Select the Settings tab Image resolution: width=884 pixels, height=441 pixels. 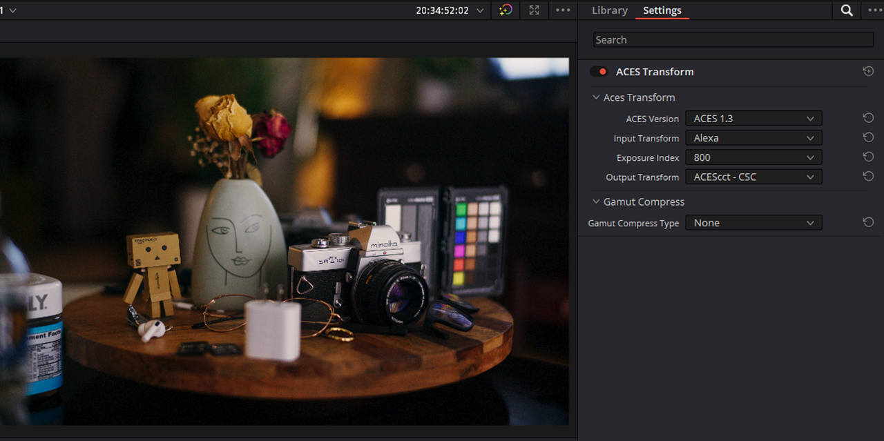click(x=662, y=10)
